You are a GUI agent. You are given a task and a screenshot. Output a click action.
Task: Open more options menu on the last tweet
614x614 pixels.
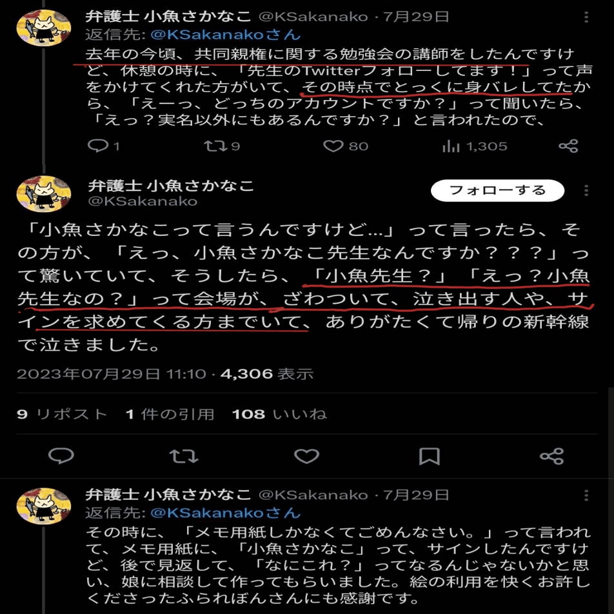(x=586, y=495)
